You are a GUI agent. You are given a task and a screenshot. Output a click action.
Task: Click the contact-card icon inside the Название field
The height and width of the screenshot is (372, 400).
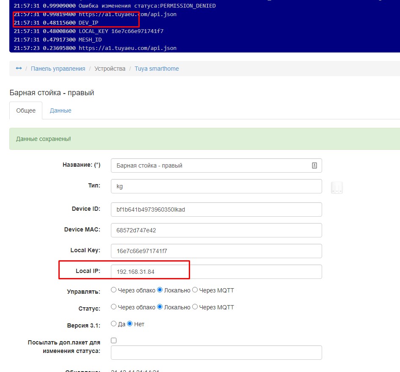(314, 165)
